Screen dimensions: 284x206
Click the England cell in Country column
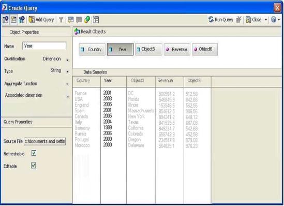pyautogui.click(x=82, y=105)
